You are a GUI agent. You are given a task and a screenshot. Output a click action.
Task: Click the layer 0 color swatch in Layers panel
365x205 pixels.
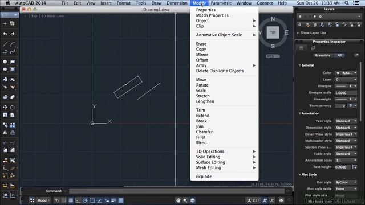click(x=315, y=17)
